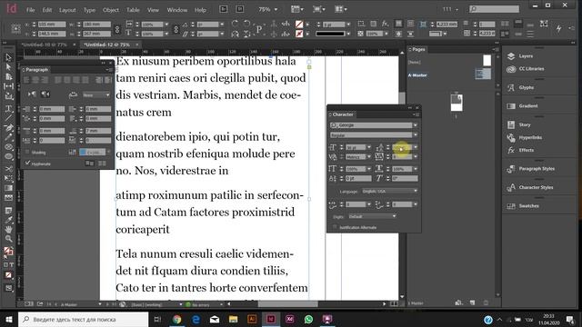
Task: Toggle the Shading checkbox in Paragraph panel
Action: click(27, 153)
